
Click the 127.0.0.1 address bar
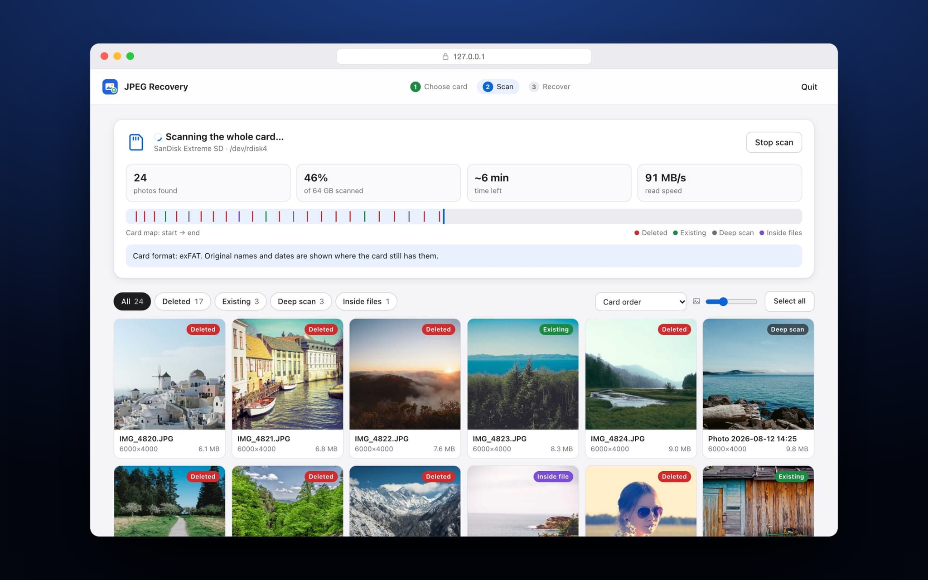click(x=464, y=57)
